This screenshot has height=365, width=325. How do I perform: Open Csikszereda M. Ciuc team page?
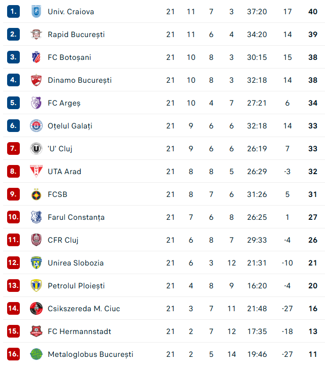click(84, 309)
